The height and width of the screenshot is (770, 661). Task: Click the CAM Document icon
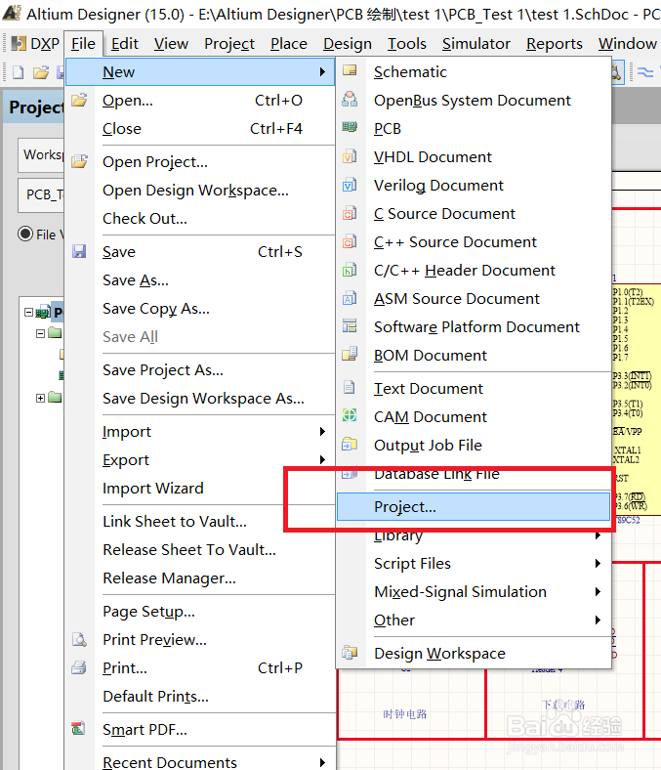(x=350, y=415)
